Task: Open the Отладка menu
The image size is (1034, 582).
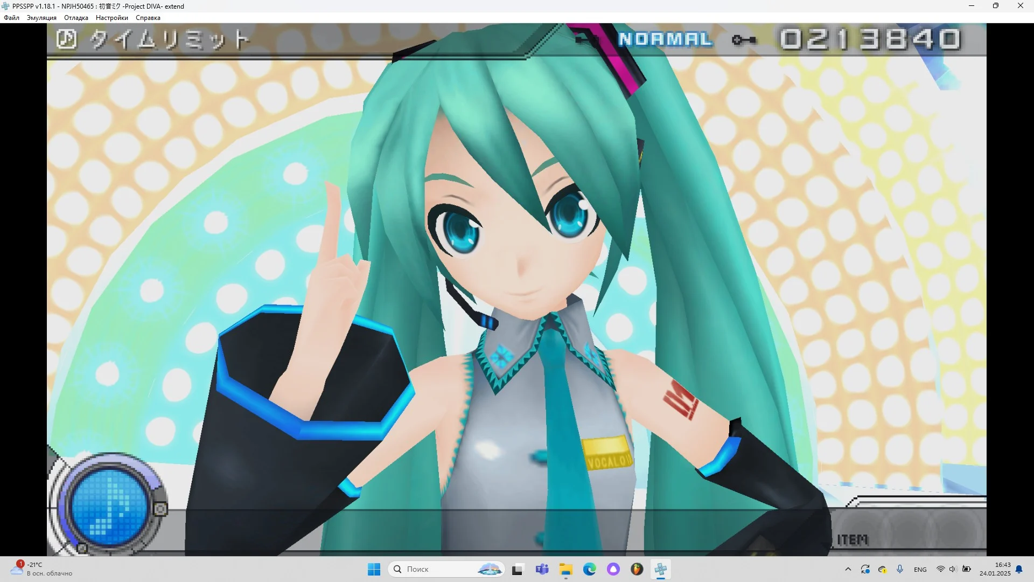Action: pyautogui.click(x=76, y=18)
